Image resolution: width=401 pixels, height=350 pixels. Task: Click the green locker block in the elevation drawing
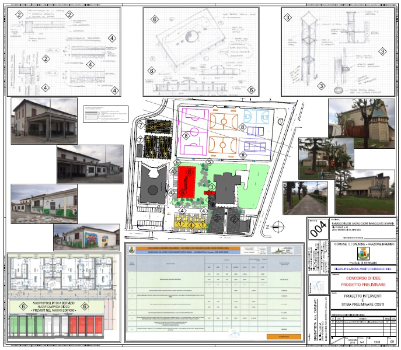tap(26, 325)
